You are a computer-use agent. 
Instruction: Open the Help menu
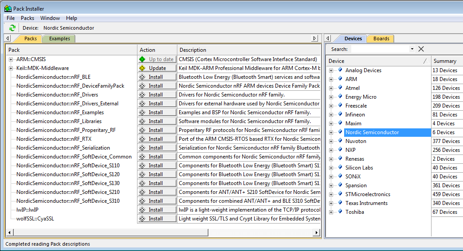pyautogui.click(x=71, y=18)
